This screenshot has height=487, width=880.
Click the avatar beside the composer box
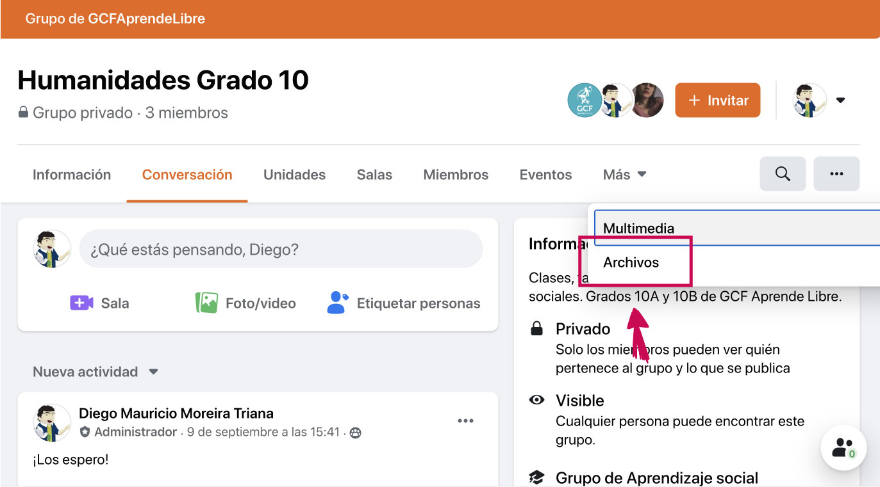pos(52,249)
